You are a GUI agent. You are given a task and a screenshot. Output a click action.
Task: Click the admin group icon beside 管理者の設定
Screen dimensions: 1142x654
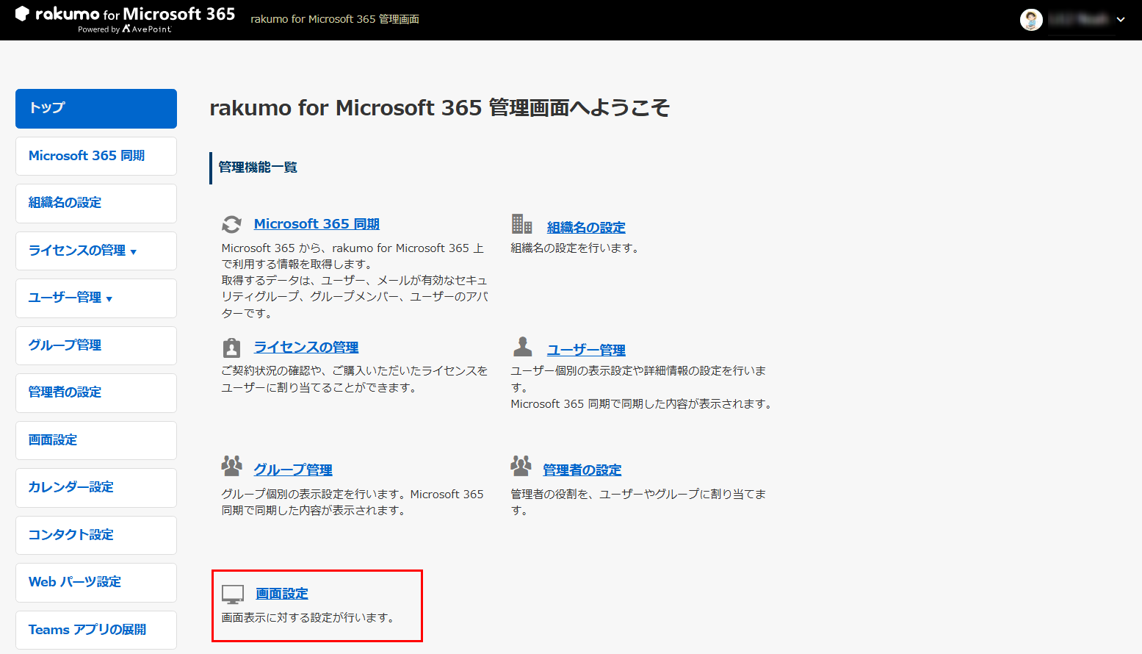click(x=521, y=465)
